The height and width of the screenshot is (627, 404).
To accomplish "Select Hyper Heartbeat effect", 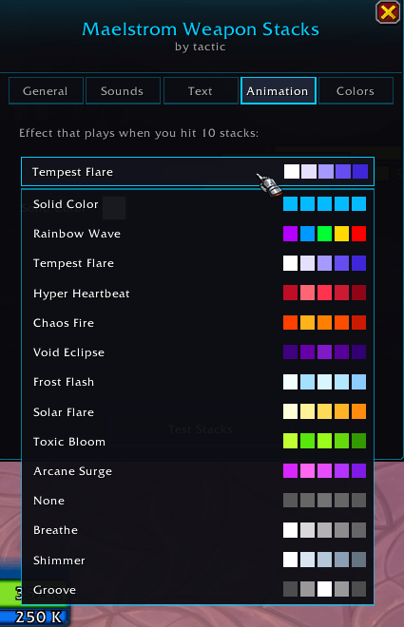I will tap(198, 294).
